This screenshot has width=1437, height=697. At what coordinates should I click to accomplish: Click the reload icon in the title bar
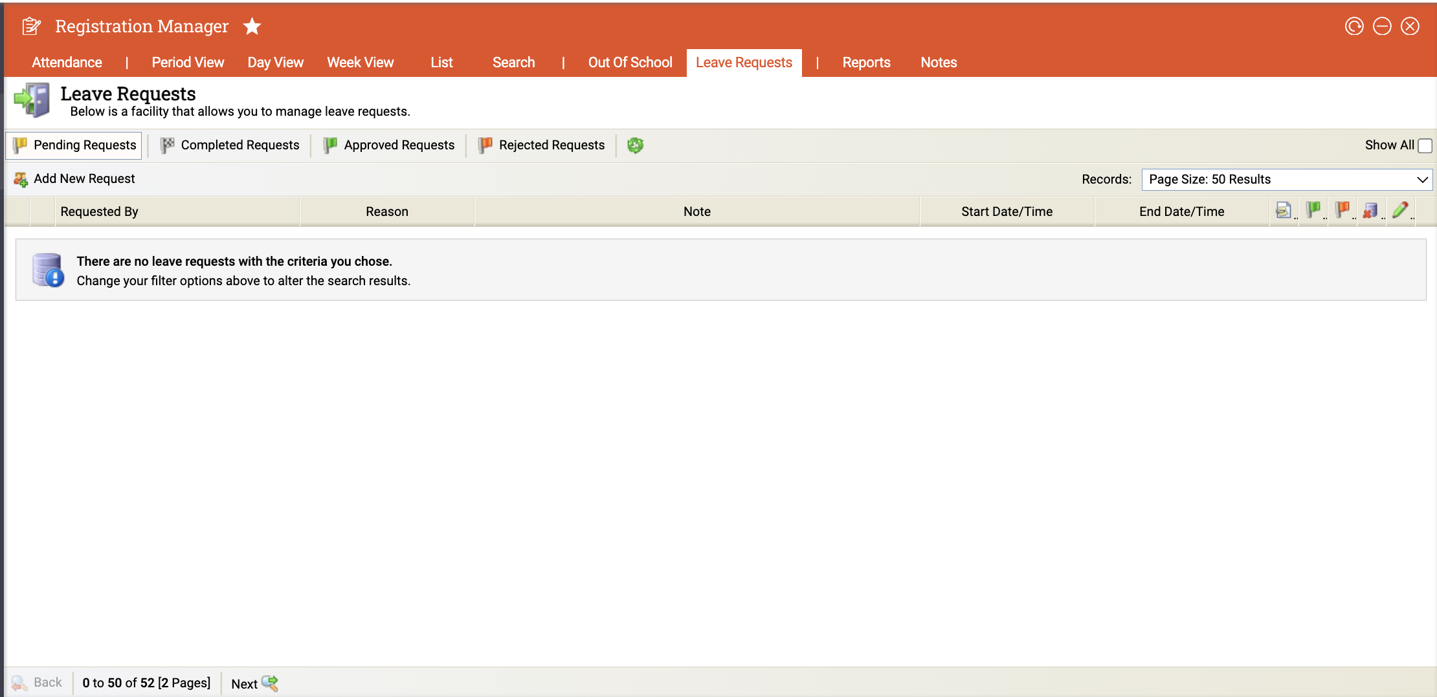(1353, 27)
